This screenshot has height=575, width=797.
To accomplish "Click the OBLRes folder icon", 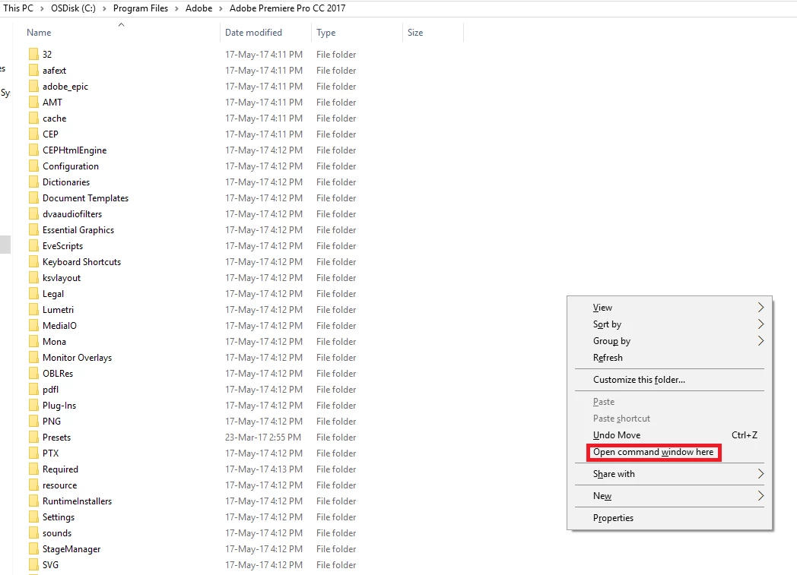I will 33,374.
